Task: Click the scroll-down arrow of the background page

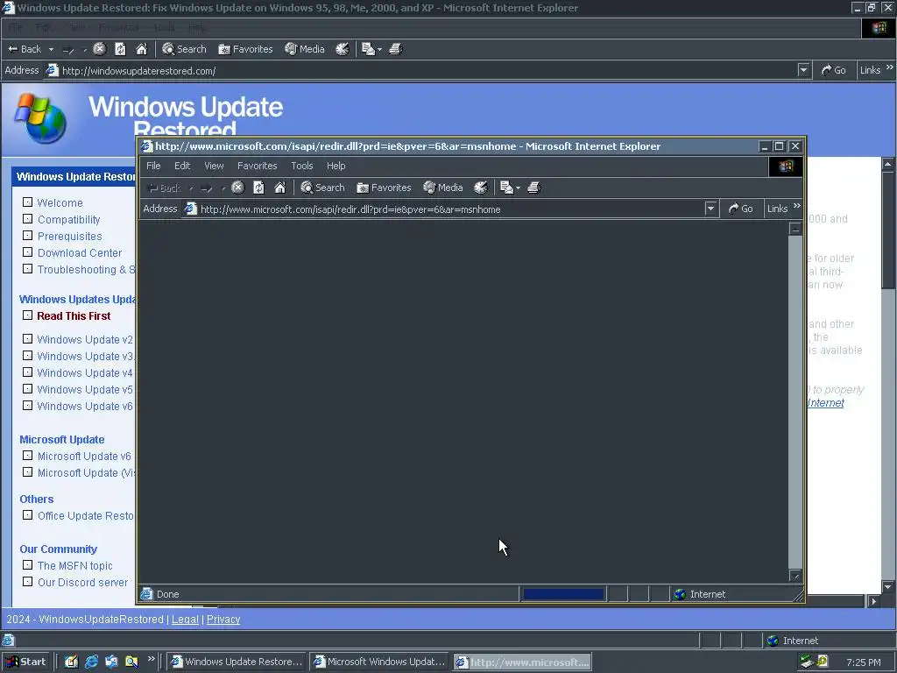Action: tap(888, 586)
